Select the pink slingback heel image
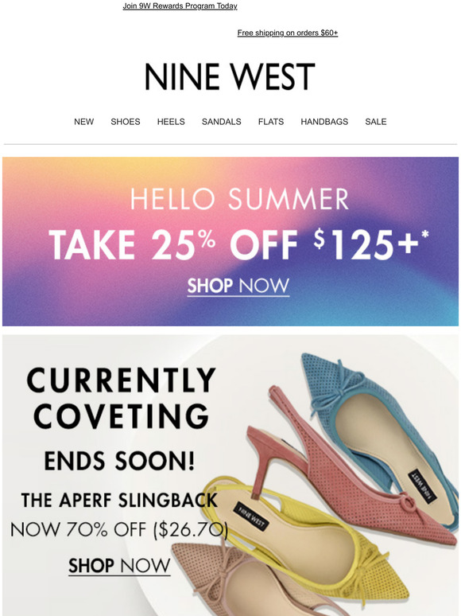Screen dimensions: 461x616 [345, 471]
